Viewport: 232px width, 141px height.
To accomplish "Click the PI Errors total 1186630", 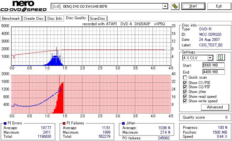I will tap(44, 137).
